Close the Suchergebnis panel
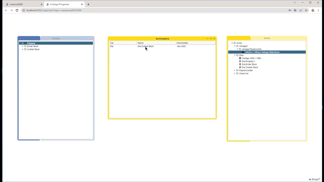Viewport: 324px width, 182px height. [x=214, y=39]
